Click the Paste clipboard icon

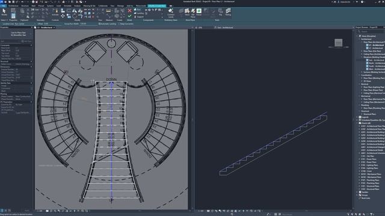(x=22, y=11)
